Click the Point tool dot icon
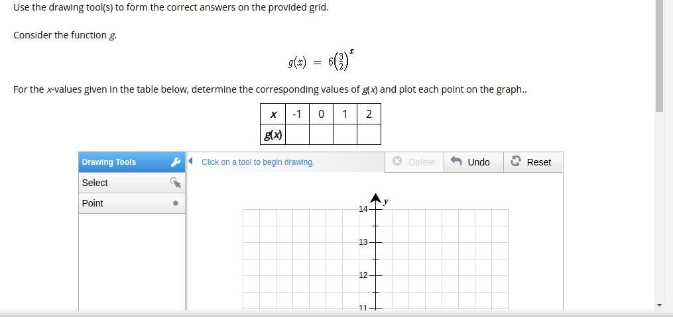The image size is (673, 327). pos(176,203)
